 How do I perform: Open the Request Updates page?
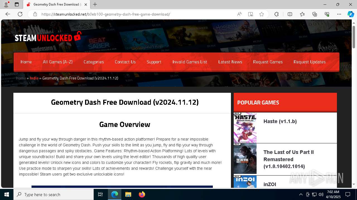[x=310, y=62]
